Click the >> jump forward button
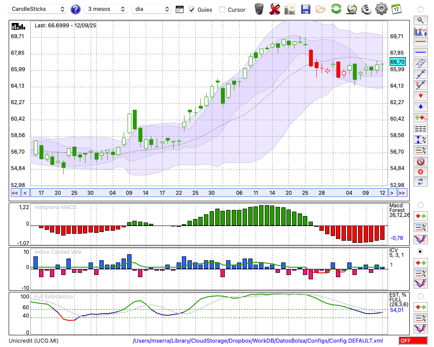The height and width of the screenshot is (347, 434). click(x=402, y=193)
